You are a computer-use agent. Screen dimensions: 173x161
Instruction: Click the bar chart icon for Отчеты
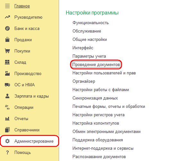(x=7, y=118)
